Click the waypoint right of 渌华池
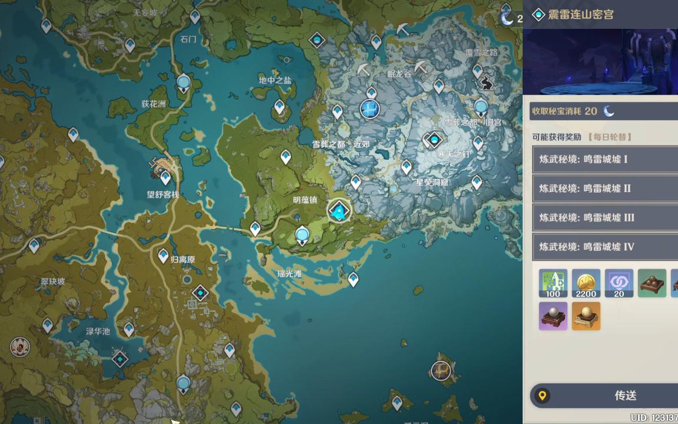678x424 pixels. tap(129, 330)
